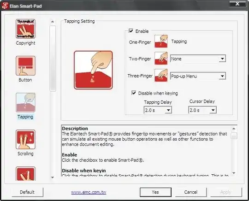Image resolution: width=249 pixels, height=201 pixels.
Task: Click the Apply button
Action: tap(226, 192)
